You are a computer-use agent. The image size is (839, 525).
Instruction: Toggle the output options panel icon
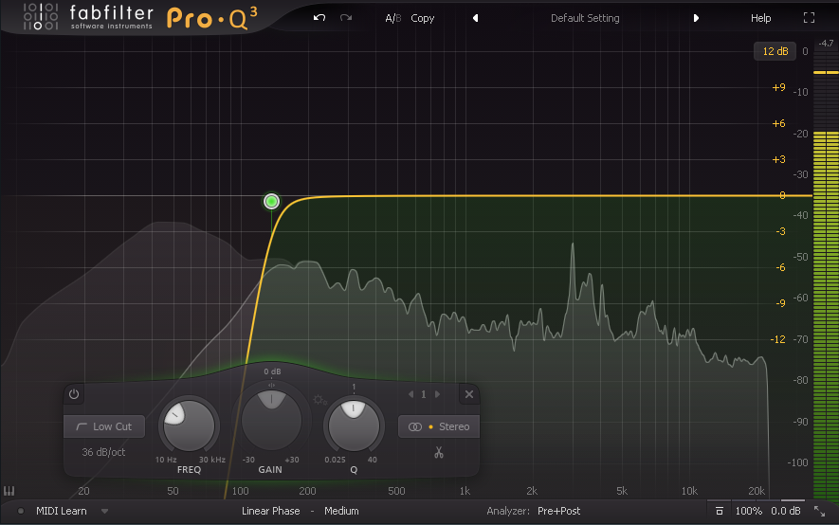click(x=720, y=511)
